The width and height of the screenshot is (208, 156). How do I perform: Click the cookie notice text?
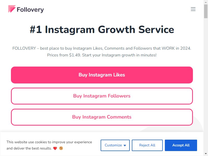[x=49, y=145]
